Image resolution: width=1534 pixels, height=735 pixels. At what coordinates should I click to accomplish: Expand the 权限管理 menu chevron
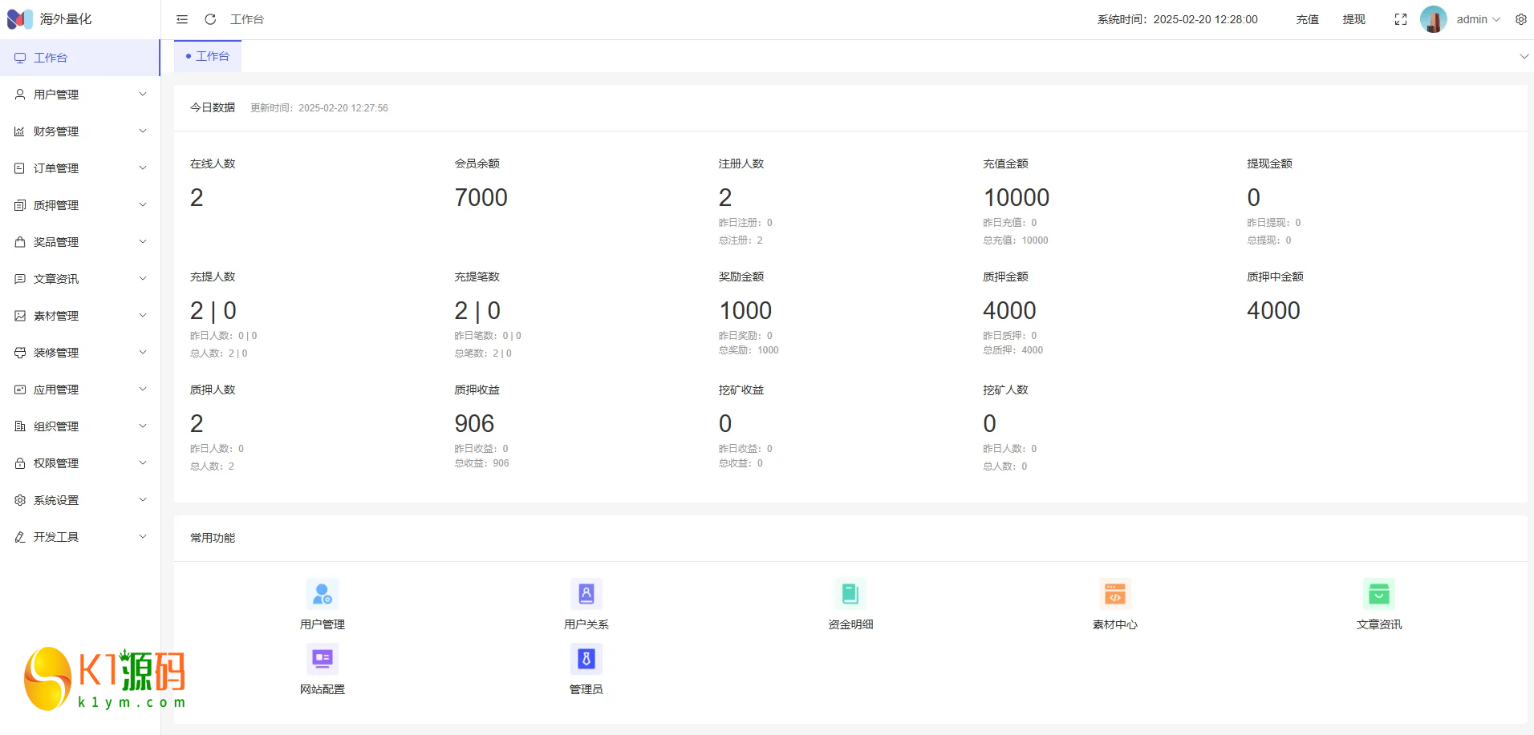(x=143, y=463)
